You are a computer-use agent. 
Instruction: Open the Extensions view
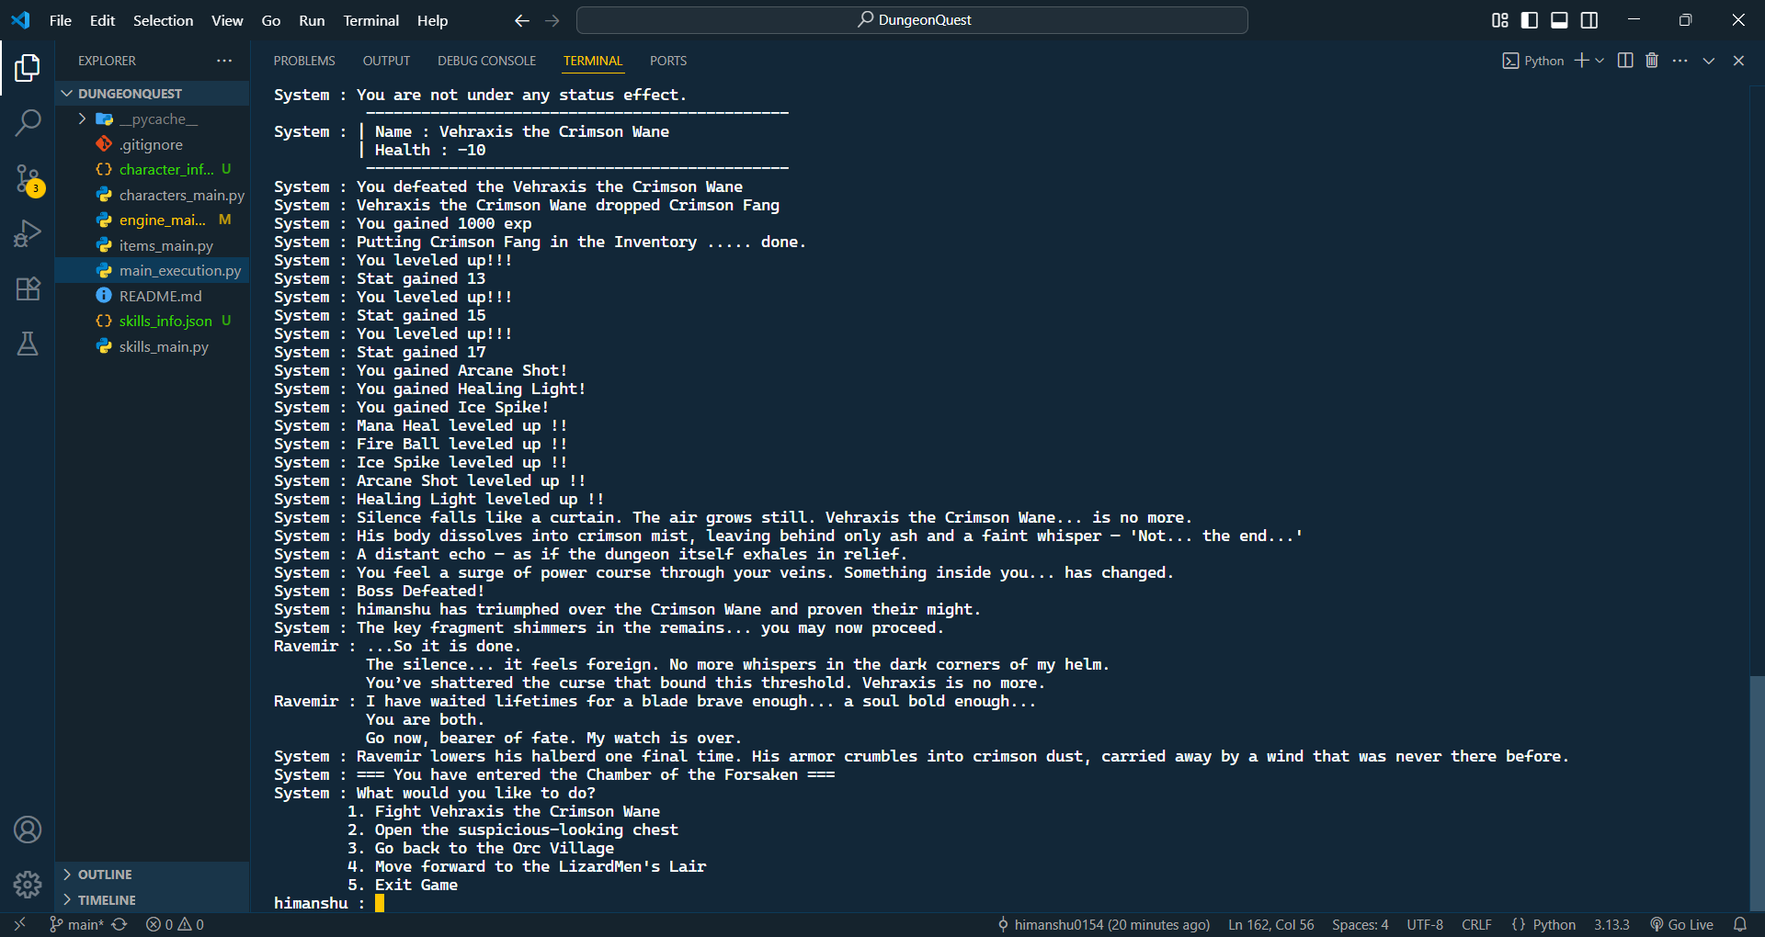point(28,288)
